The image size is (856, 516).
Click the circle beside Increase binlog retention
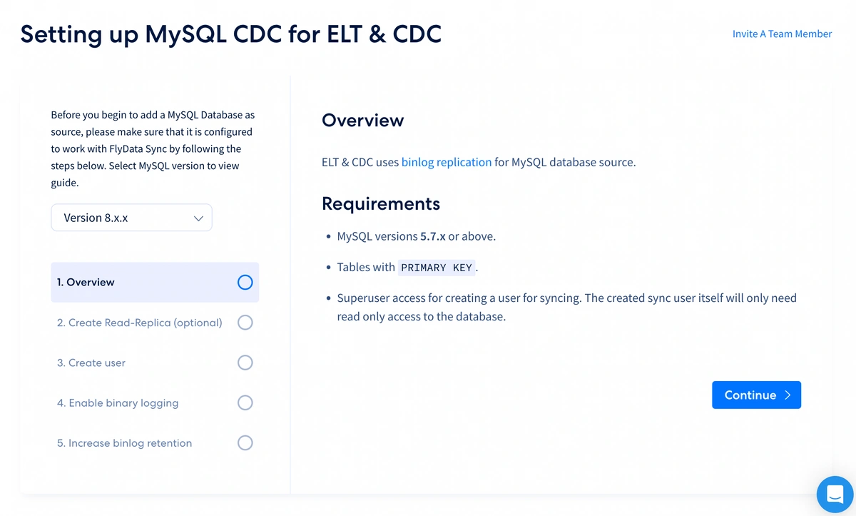click(x=245, y=442)
